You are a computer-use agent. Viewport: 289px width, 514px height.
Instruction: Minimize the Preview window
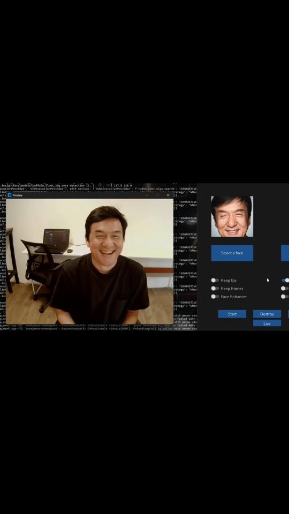click(147, 195)
